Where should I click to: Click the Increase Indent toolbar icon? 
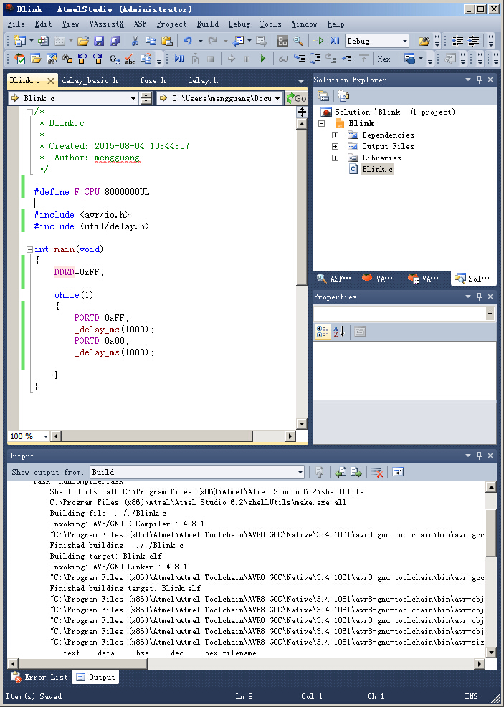coord(473,41)
